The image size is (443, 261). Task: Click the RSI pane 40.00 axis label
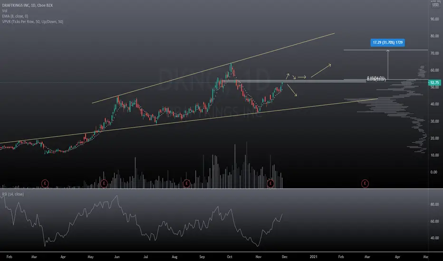tap(434, 238)
